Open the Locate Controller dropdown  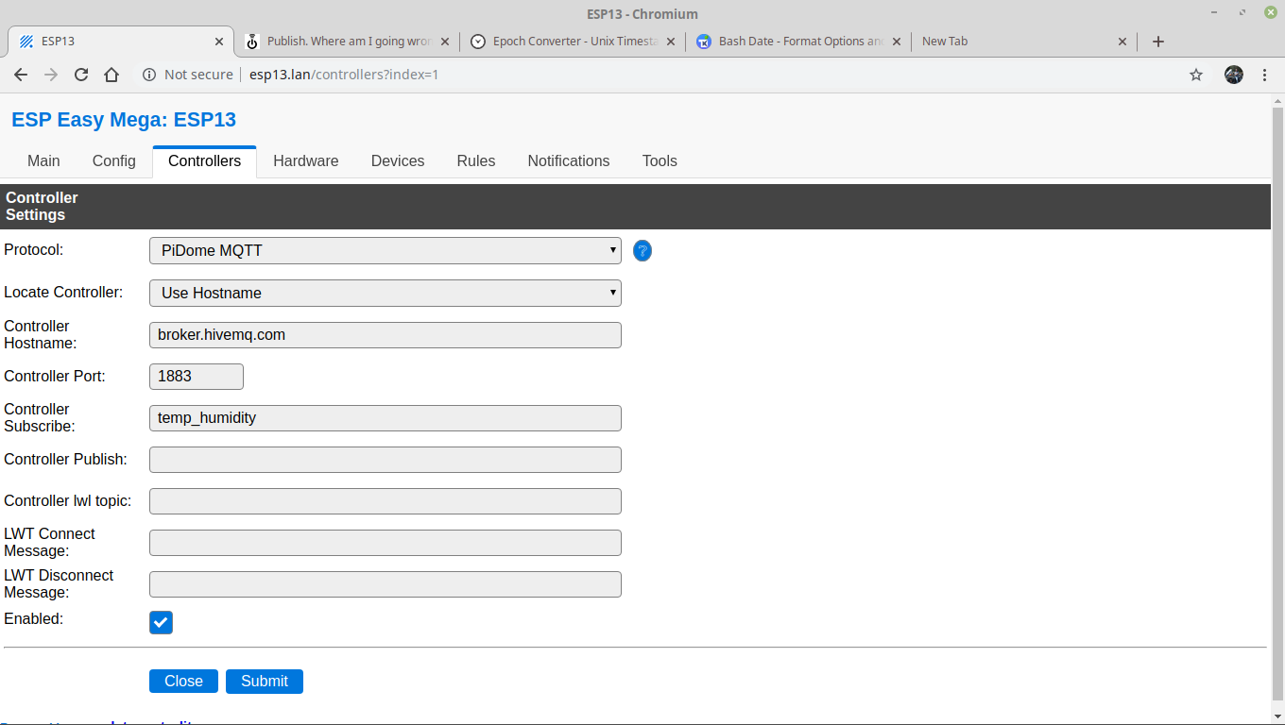pyautogui.click(x=385, y=293)
